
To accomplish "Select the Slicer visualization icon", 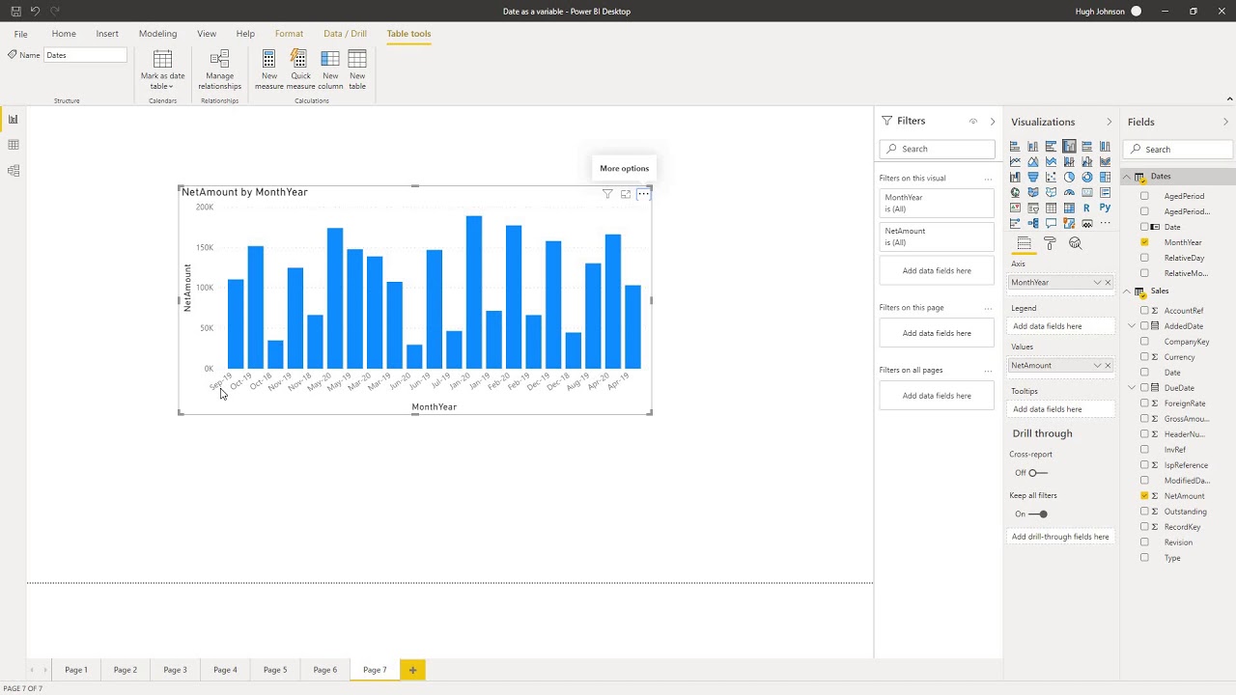I will [x=1032, y=208].
